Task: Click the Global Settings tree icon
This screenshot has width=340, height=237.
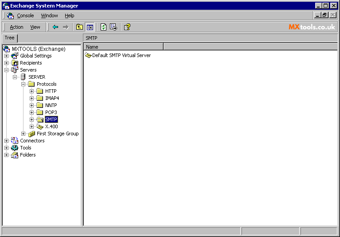Action: [x=15, y=56]
